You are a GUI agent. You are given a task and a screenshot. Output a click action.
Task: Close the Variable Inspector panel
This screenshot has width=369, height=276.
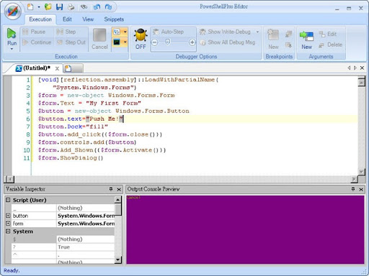point(119,189)
